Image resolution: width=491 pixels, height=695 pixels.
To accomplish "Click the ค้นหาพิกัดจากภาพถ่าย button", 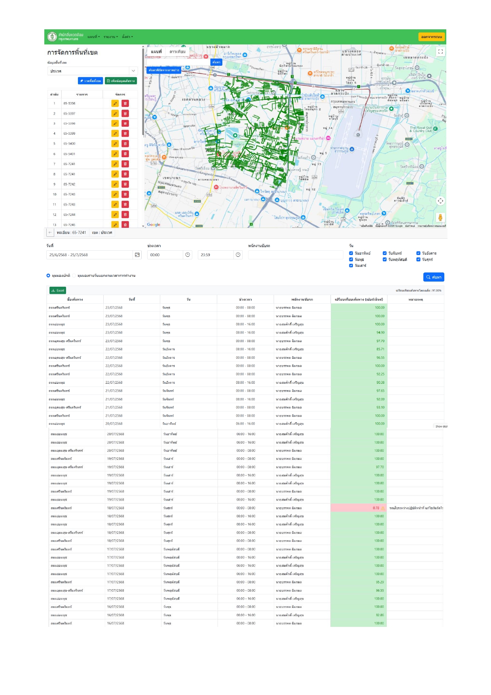I will pyautogui.click(x=164, y=70).
